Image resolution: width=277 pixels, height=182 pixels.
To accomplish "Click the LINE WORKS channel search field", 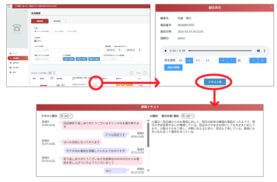I will coord(118,59).
